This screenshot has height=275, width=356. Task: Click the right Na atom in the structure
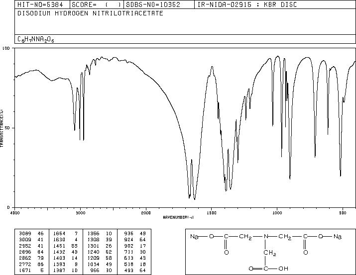tap(338, 236)
